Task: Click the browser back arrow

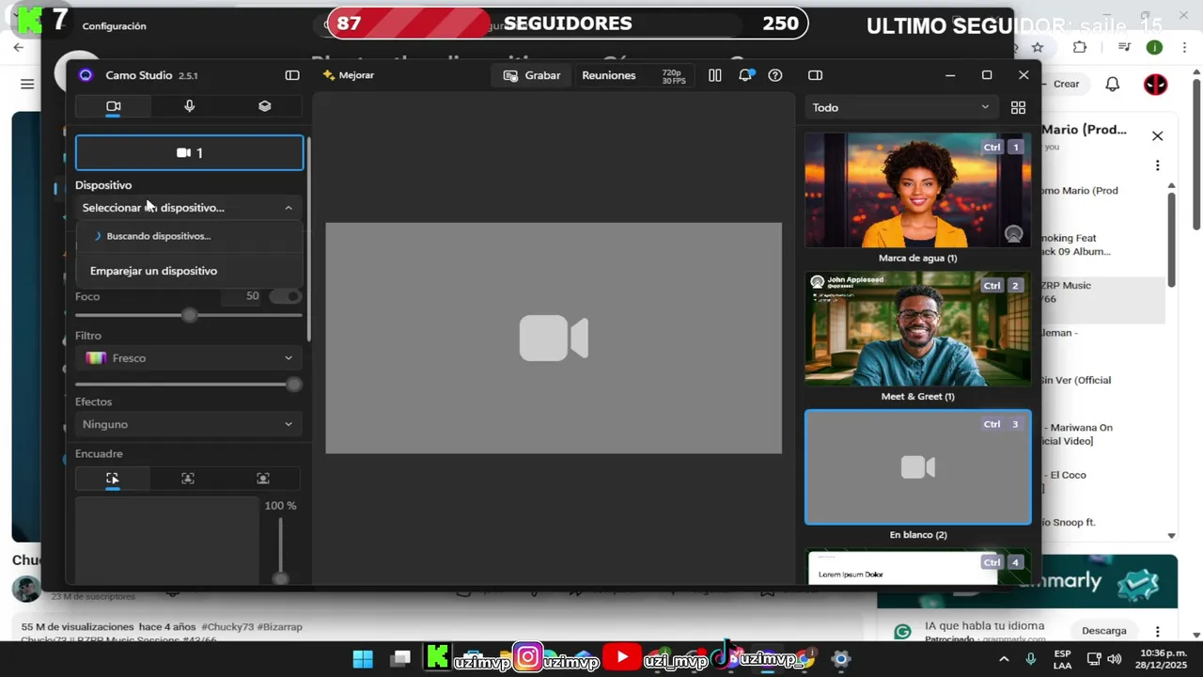Action: coord(19,47)
